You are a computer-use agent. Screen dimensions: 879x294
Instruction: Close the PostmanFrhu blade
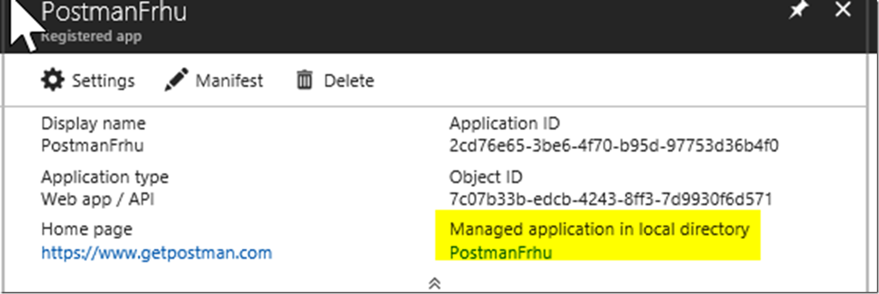pyautogui.click(x=843, y=9)
